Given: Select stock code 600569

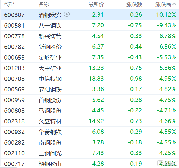Looking at the screenshot, I should (x=14, y=89).
